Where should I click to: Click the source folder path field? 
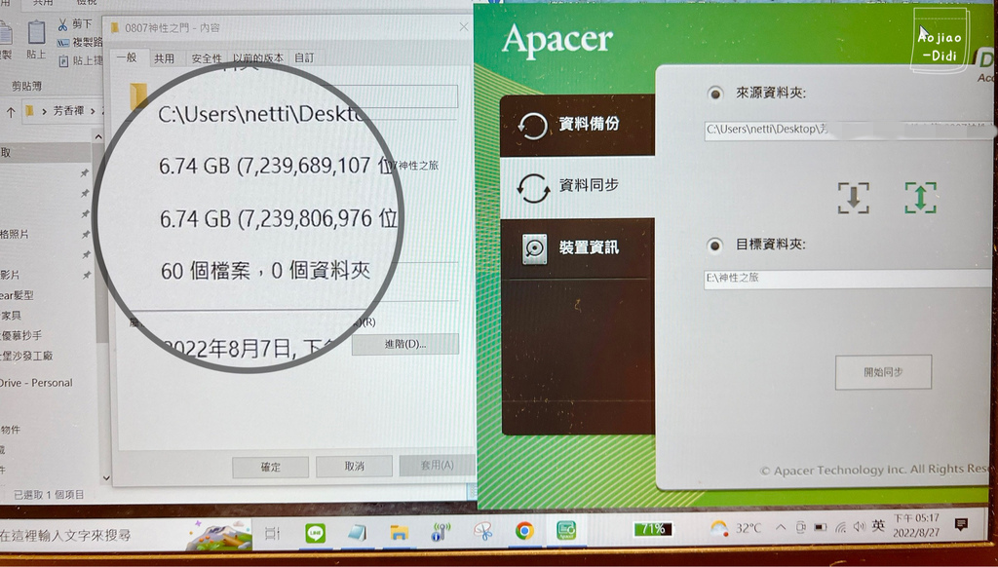pos(850,131)
